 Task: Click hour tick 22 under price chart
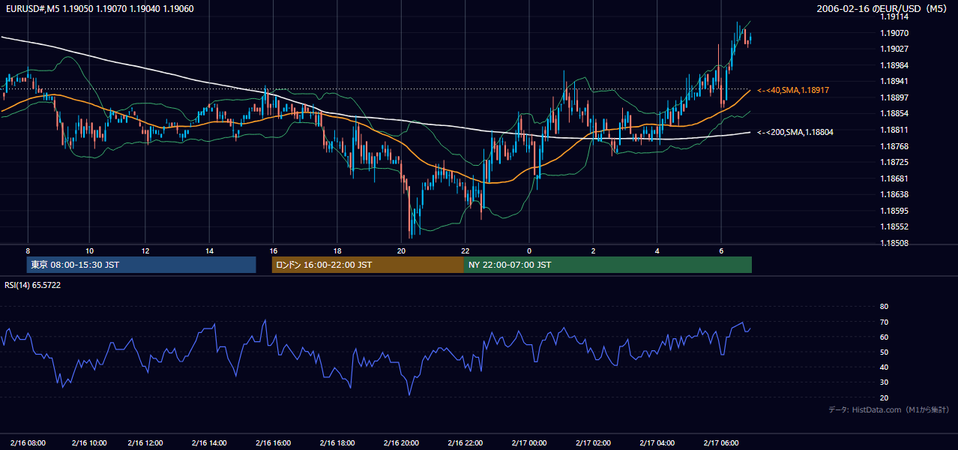pos(465,250)
